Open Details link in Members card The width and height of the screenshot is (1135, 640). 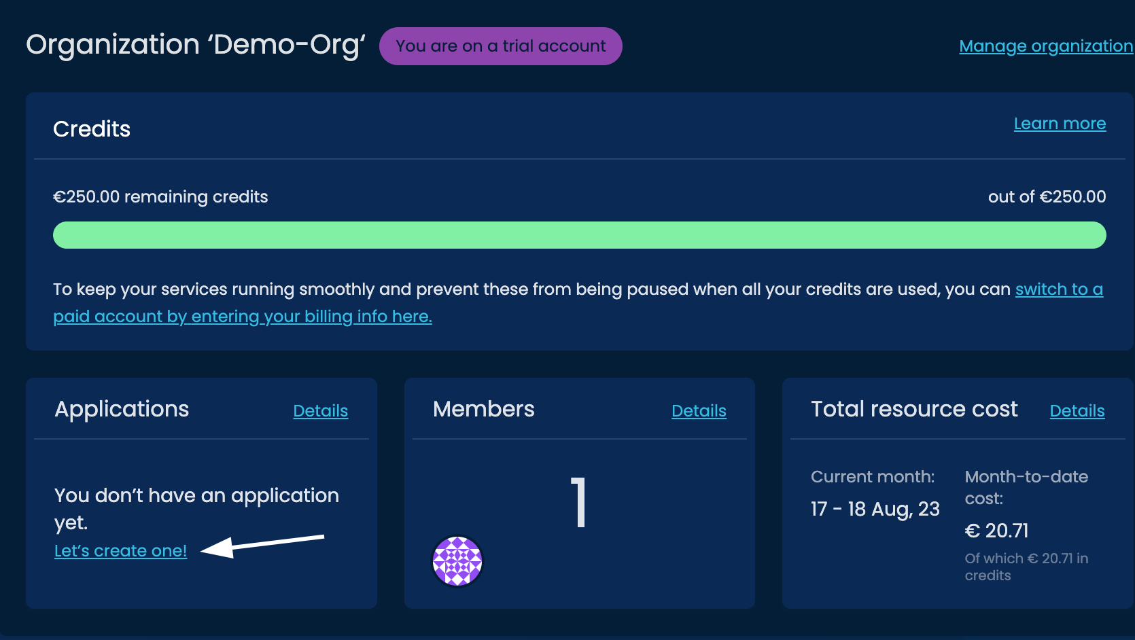[x=699, y=411]
